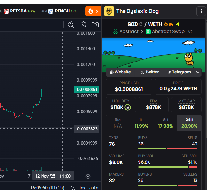Click the buys versus sells ratio bar
Image resolution: width=207 pixels, height=190 pixels.
tap(168, 149)
